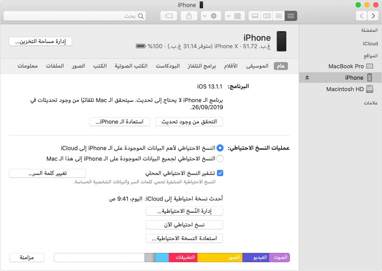Click the المفضلة sidebar heading
Screen dimensions: 382x271
369,30
